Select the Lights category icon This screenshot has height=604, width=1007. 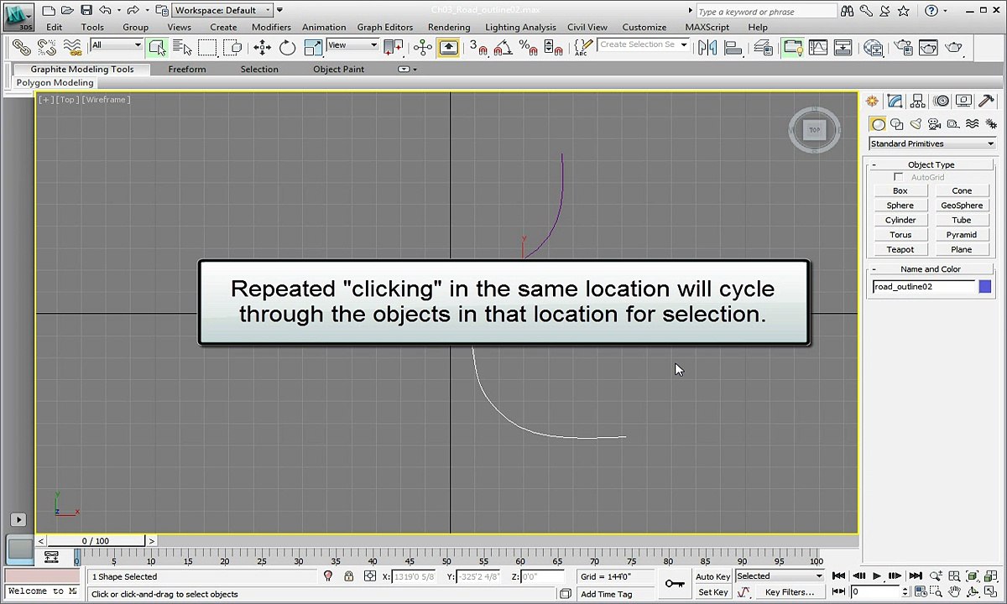916,124
